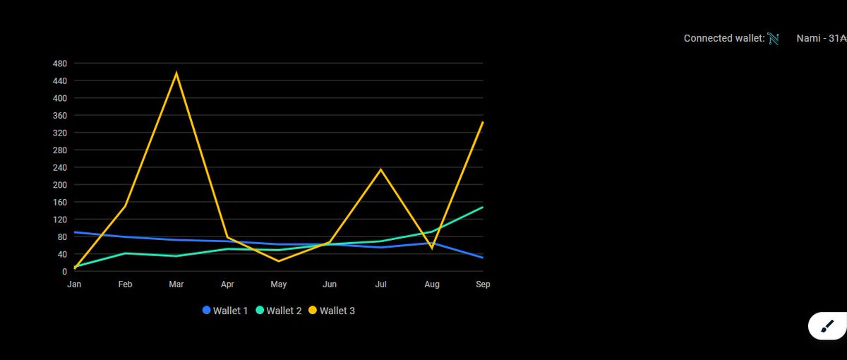
Task: Click the Wallet 3 legend label
Action: tap(337, 311)
